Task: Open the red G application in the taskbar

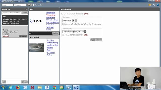Action: click(x=32, y=88)
